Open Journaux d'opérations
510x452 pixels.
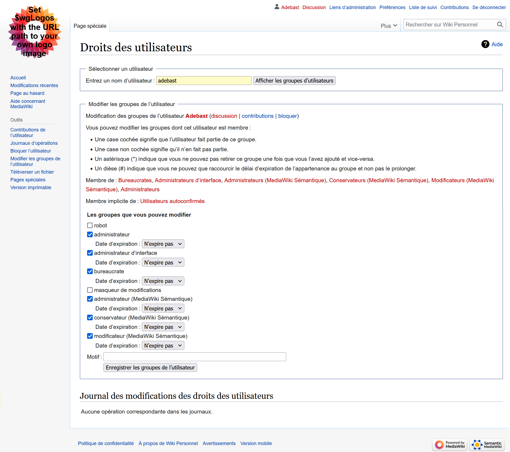34,143
